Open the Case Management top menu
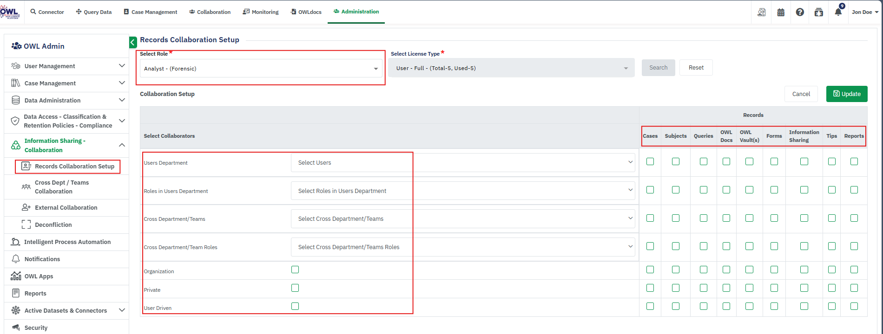The height and width of the screenshot is (334, 883). point(150,12)
